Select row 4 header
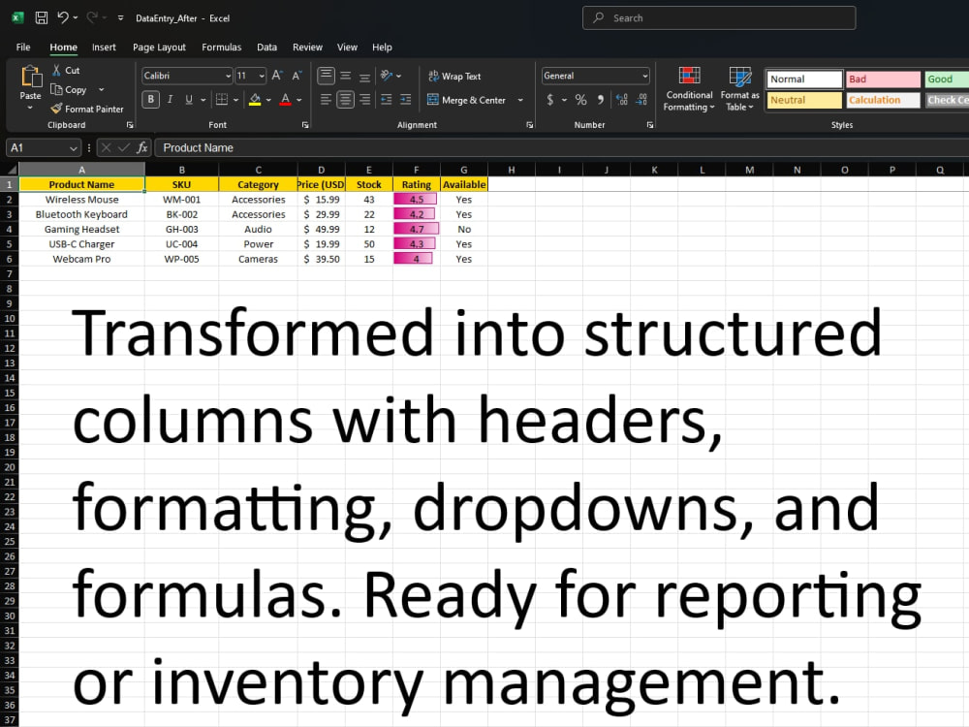Image resolution: width=969 pixels, height=727 pixels. click(10, 229)
